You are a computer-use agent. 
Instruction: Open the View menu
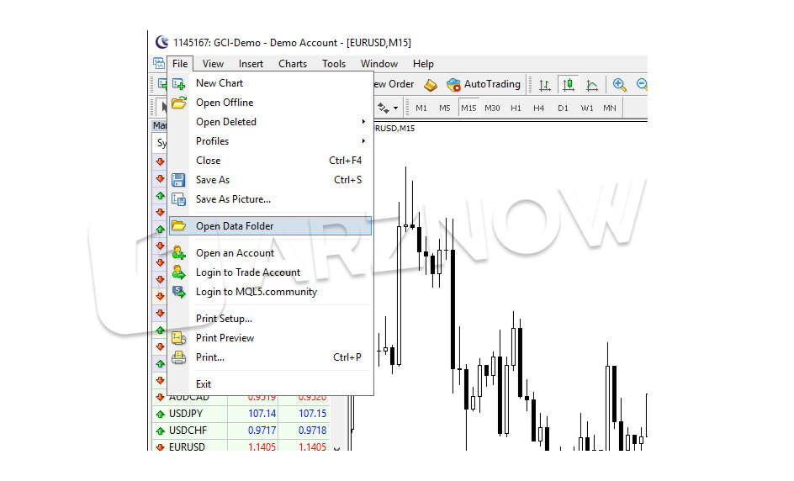tap(213, 64)
